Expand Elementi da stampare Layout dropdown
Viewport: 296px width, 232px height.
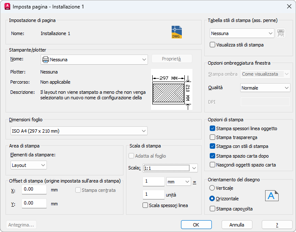pyautogui.click(x=28, y=165)
